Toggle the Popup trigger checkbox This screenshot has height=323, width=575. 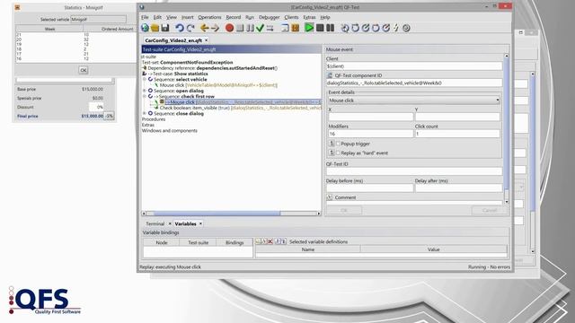point(338,144)
